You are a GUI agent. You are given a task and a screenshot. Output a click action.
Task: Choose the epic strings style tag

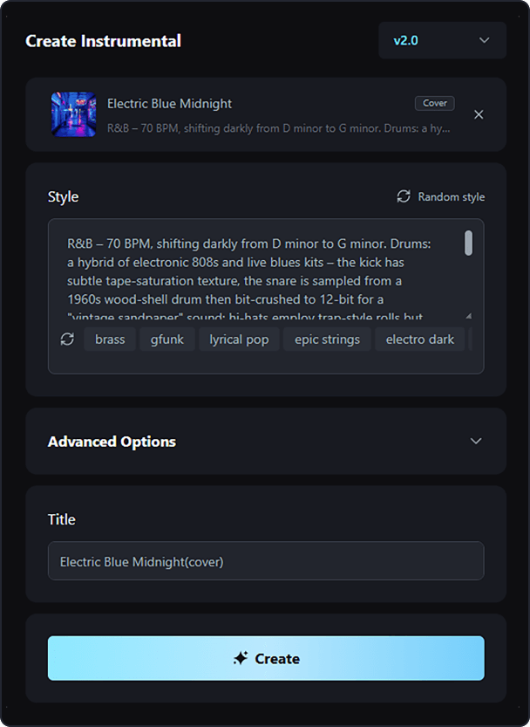(327, 339)
